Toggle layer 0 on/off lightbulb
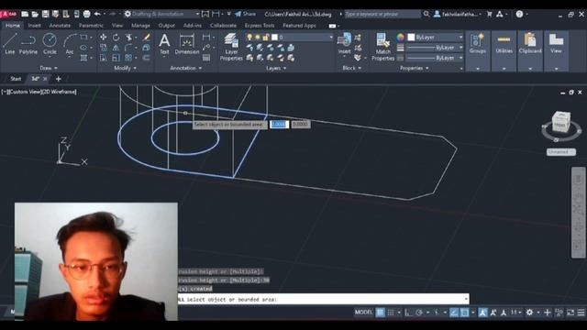The width and height of the screenshot is (587, 330). click(249, 37)
